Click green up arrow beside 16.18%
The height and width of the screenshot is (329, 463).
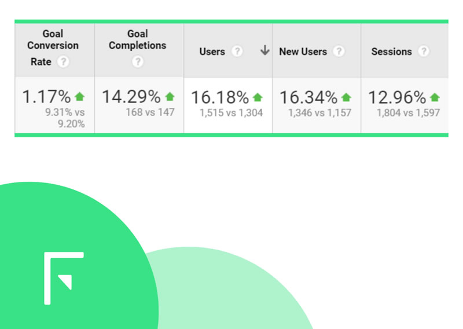[258, 97]
